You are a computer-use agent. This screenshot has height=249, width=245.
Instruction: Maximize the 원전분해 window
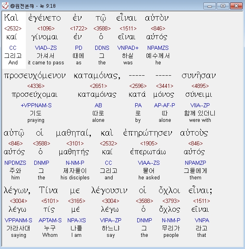(223, 6)
